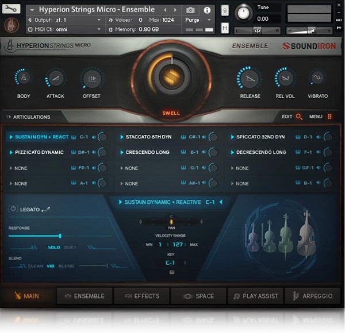
Task: Select the Pizzicato Dynamic articulation
Action: 39,153
